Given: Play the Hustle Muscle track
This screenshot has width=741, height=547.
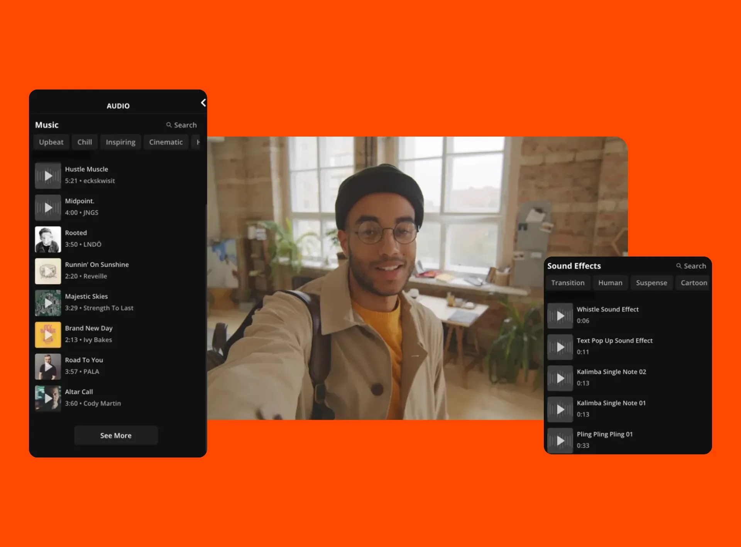Looking at the screenshot, I should tap(48, 176).
